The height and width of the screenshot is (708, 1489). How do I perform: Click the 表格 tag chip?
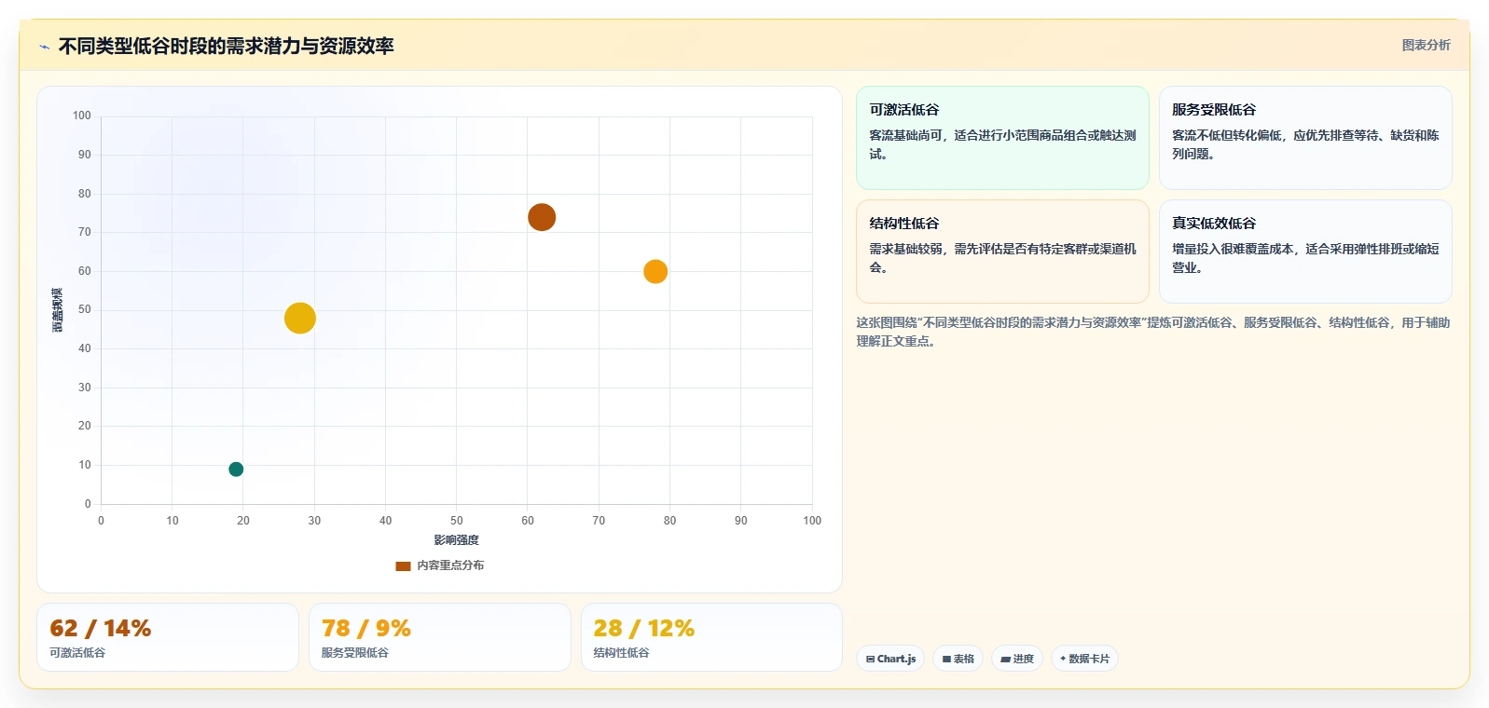(958, 659)
